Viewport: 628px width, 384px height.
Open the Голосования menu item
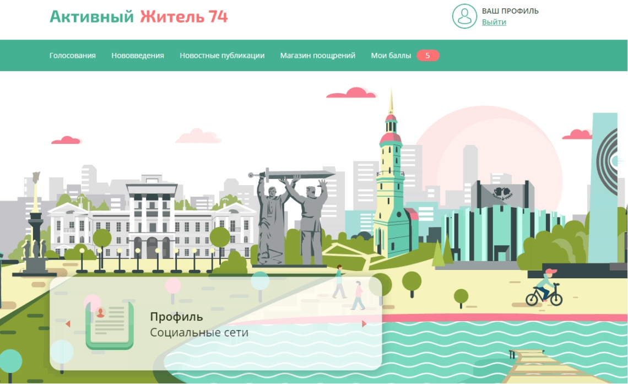pyautogui.click(x=72, y=56)
